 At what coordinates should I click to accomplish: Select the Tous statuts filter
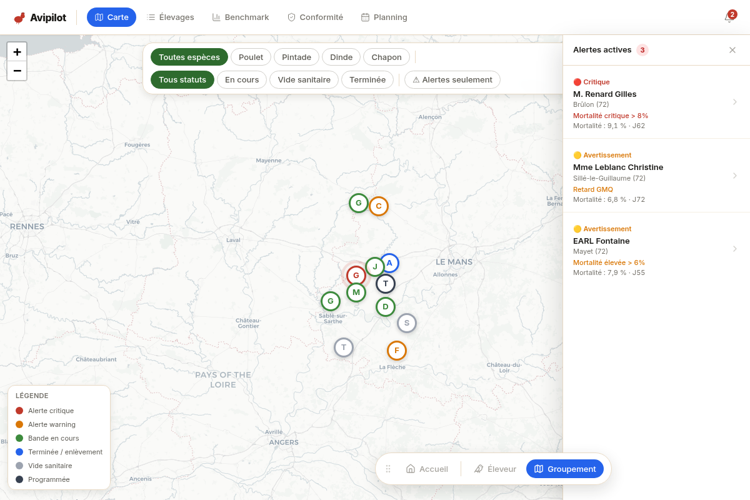pos(182,79)
